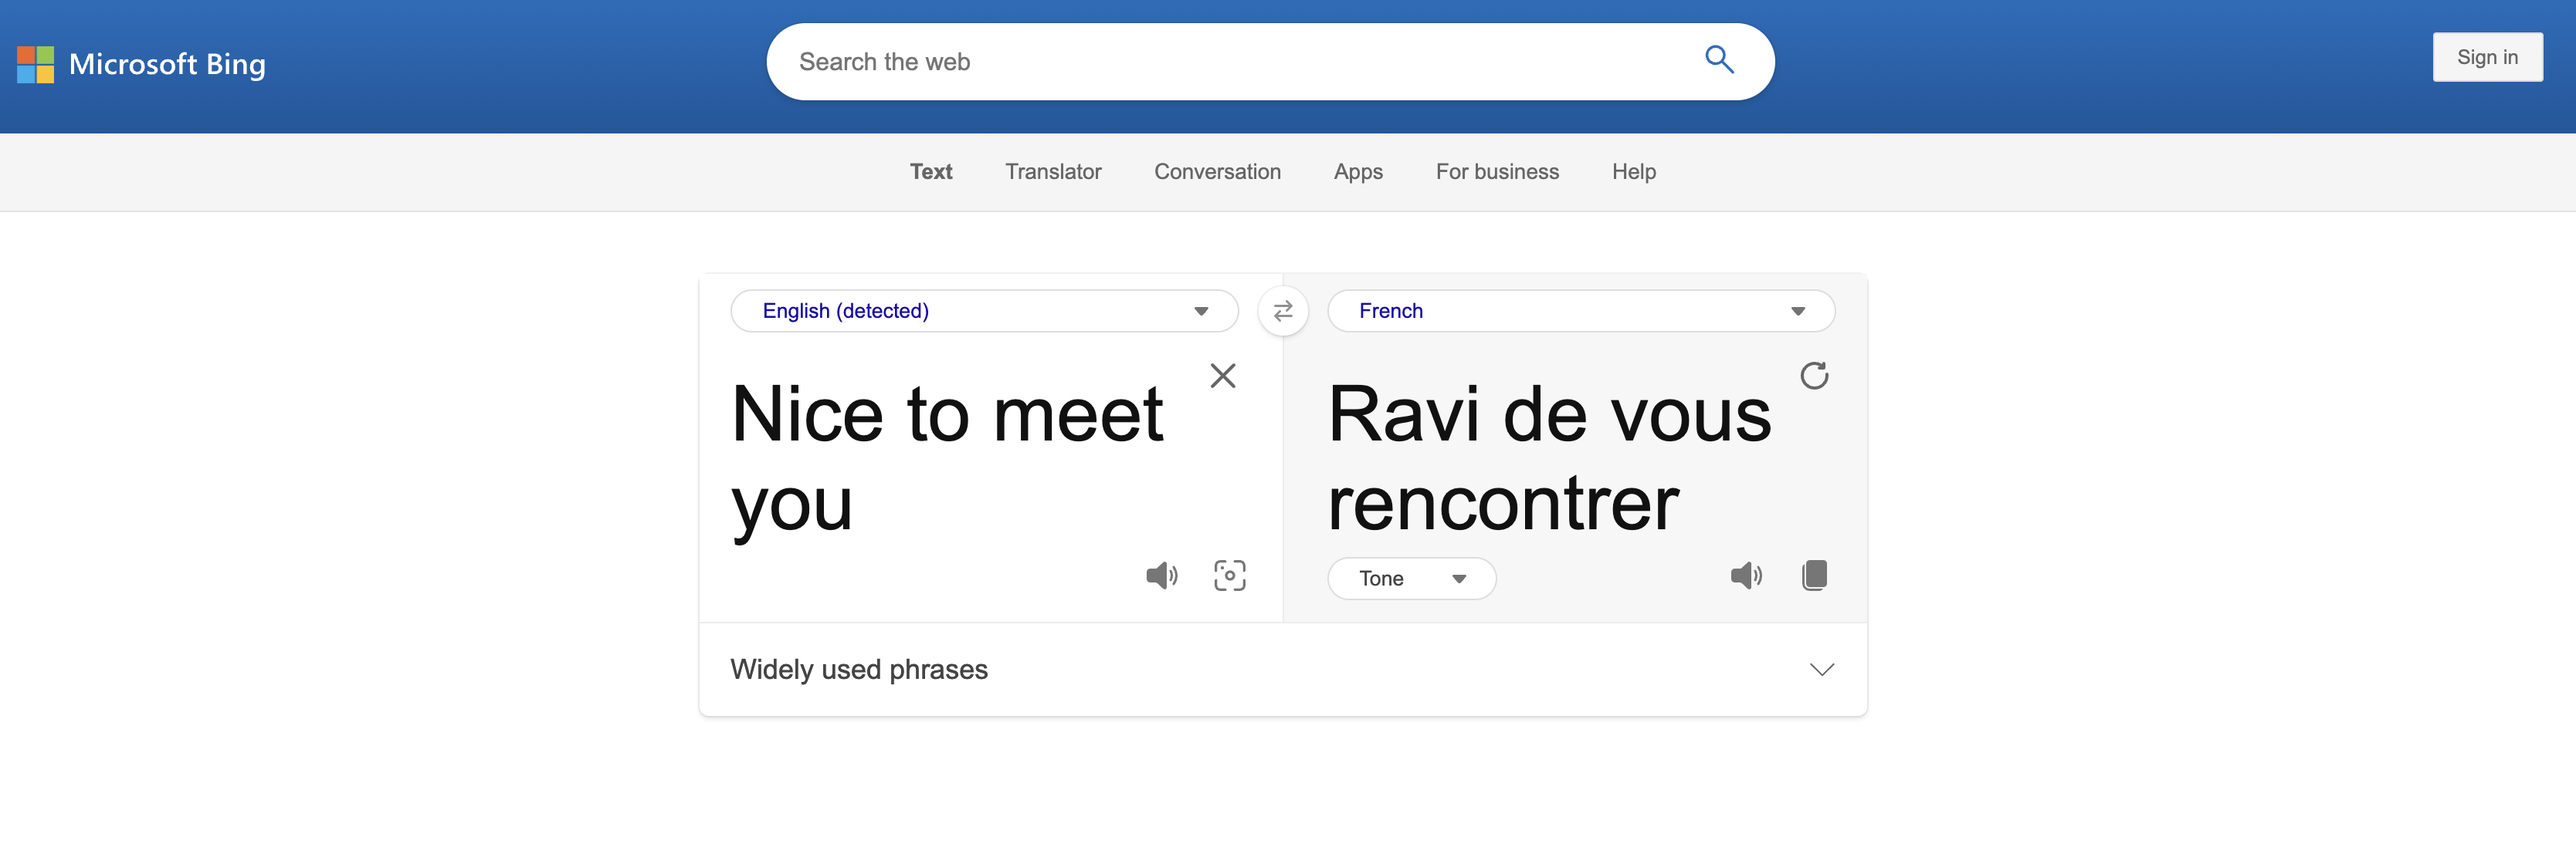This screenshot has height=844, width=2576.
Task: Click the Microsoft Bing logo
Action: [x=141, y=64]
